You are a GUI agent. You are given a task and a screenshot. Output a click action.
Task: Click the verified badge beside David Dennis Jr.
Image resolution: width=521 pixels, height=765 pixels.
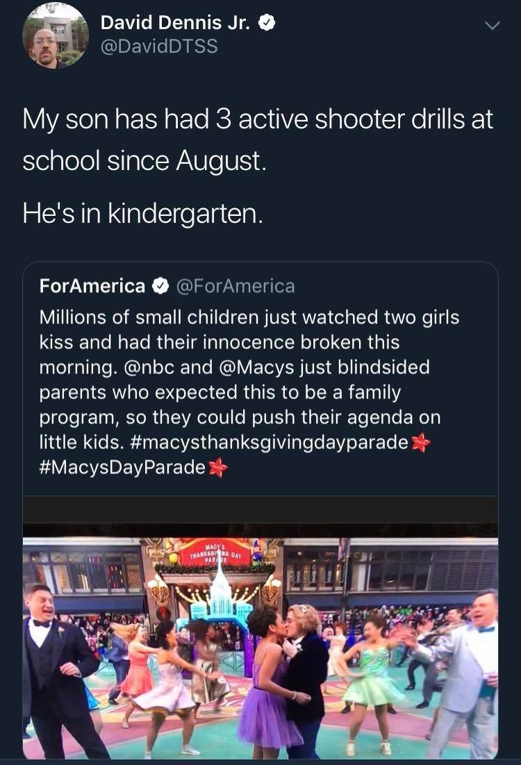pos(266,22)
